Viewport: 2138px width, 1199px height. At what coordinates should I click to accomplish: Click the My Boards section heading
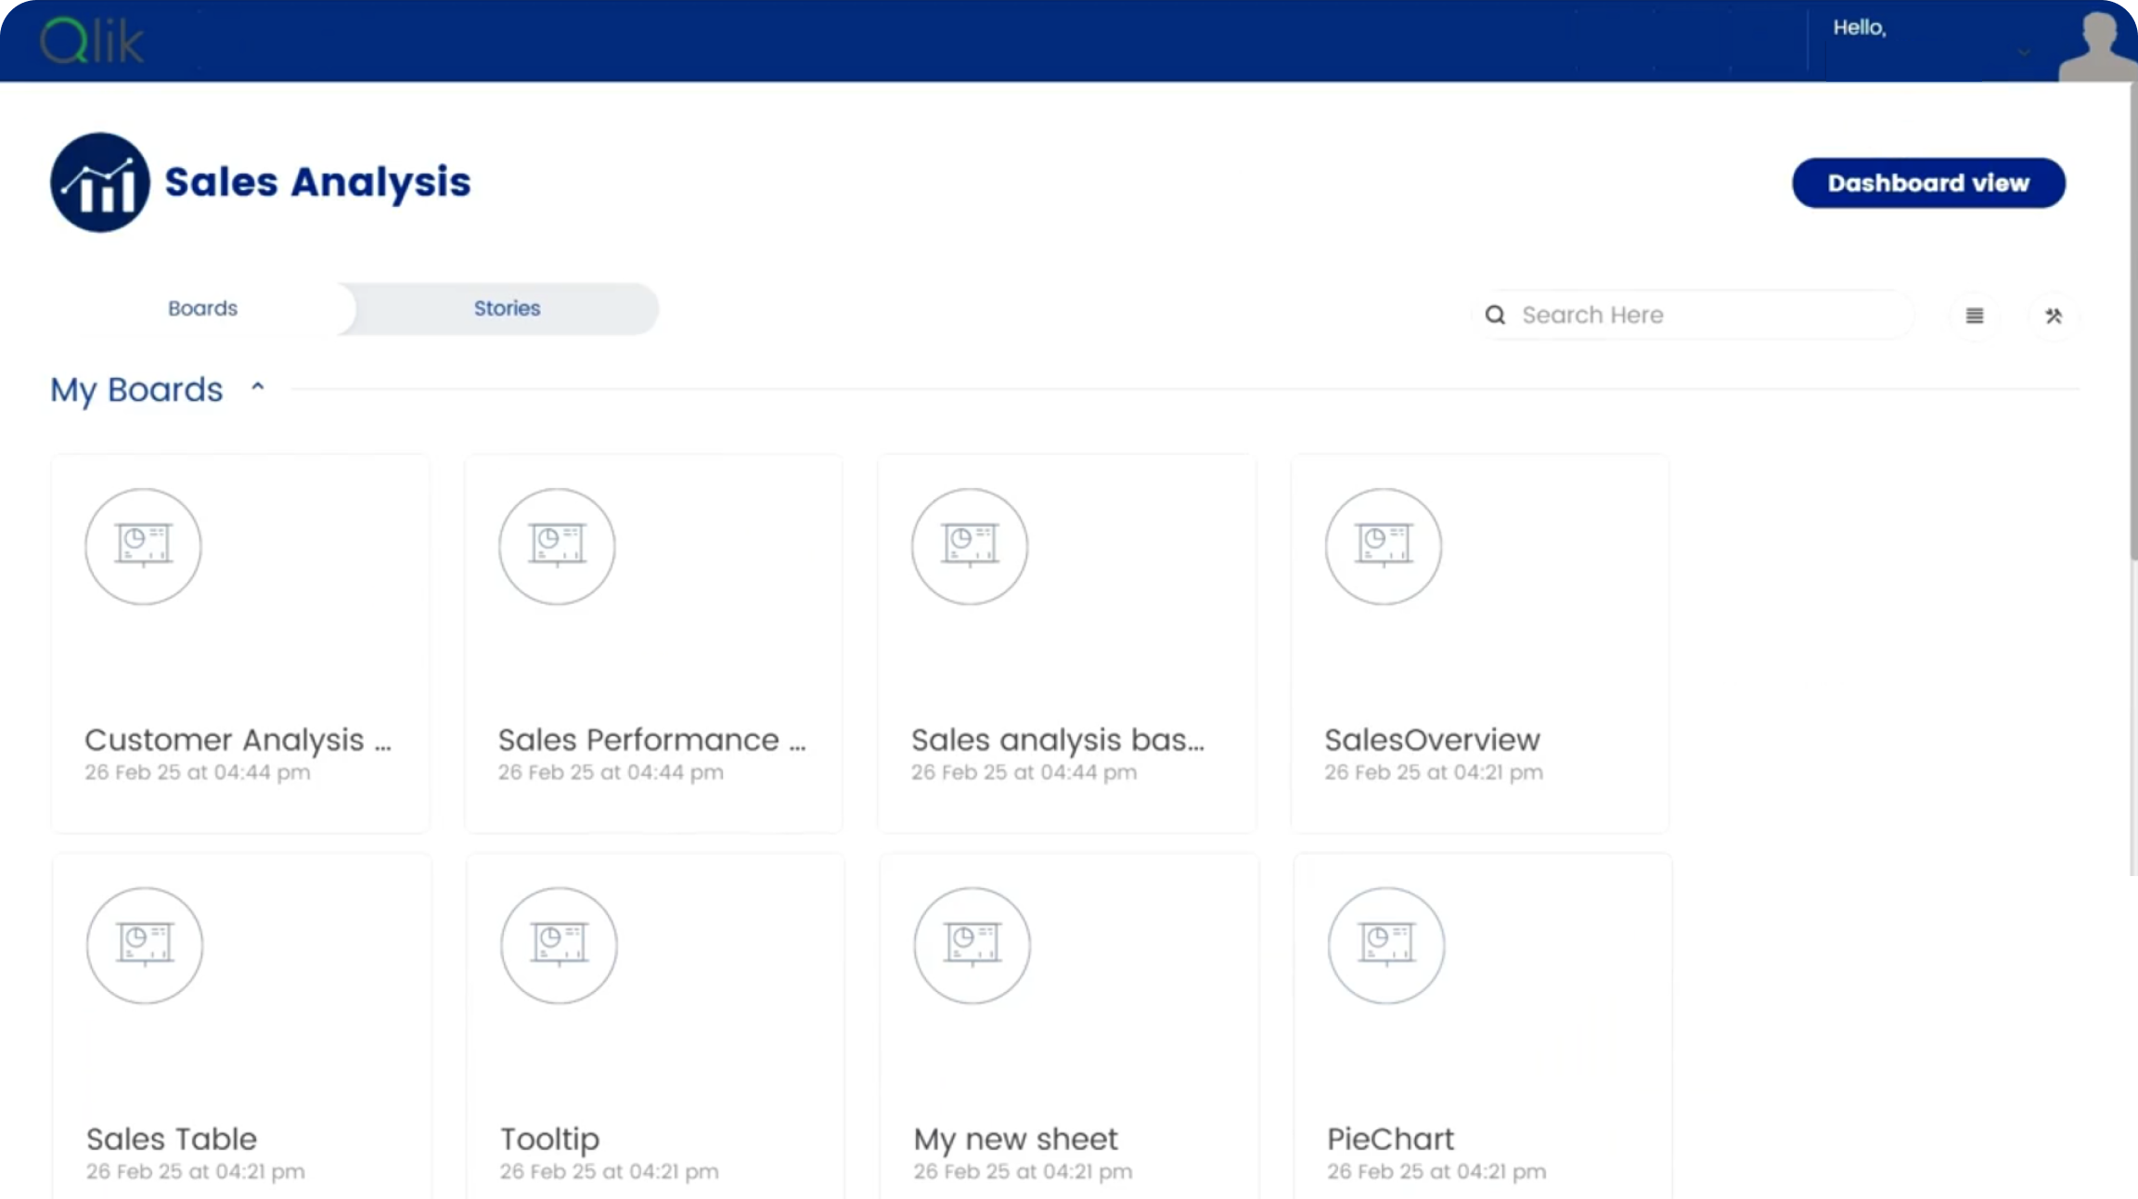[x=136, y=390]
